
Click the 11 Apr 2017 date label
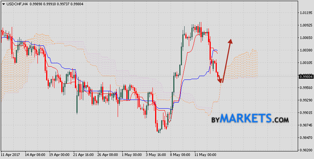click(x=11, y=155)
